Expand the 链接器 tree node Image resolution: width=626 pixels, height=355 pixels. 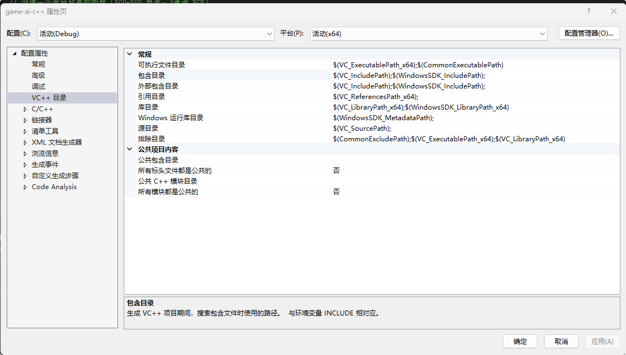[x=25, y=120]
